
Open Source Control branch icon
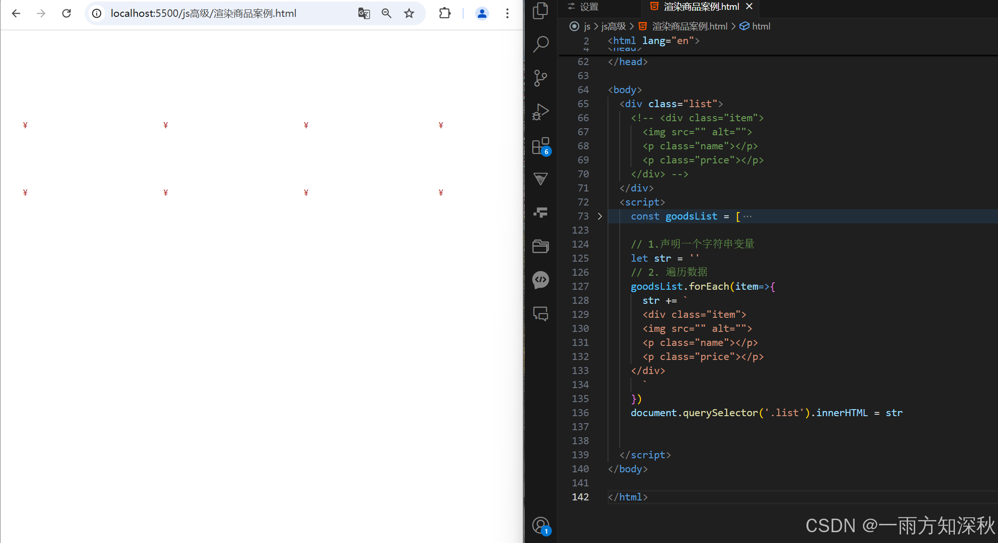[541, 78]
